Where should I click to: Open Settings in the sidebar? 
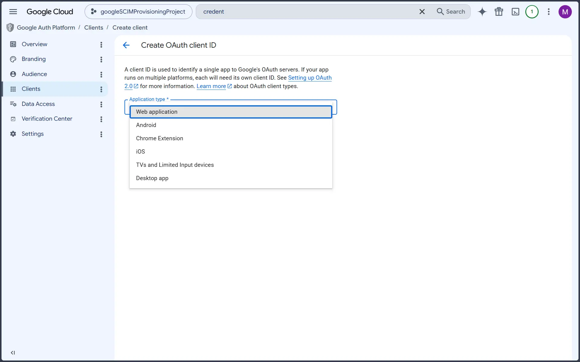(x=55, y=134)
